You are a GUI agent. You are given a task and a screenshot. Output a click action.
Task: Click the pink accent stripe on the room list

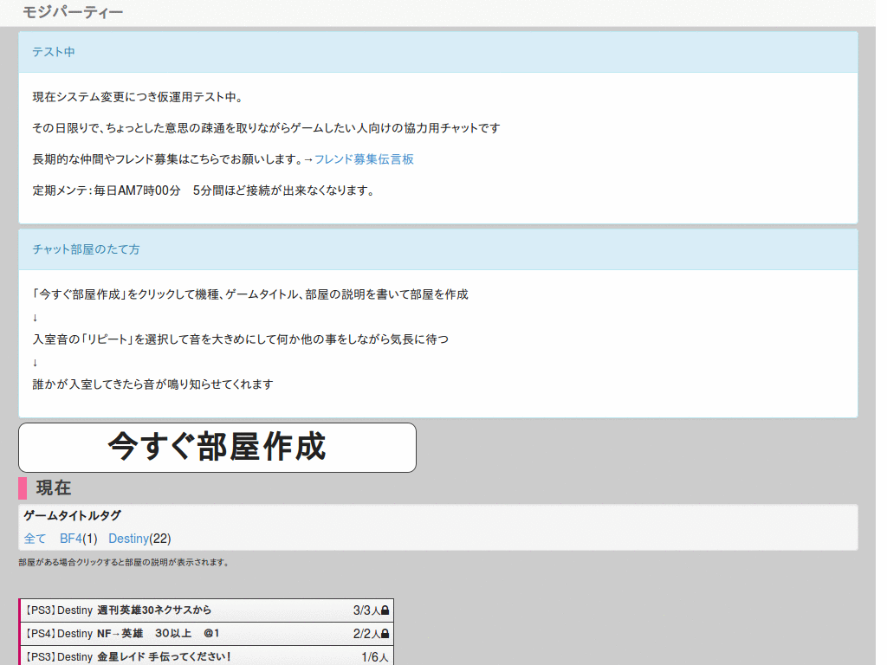21,633
